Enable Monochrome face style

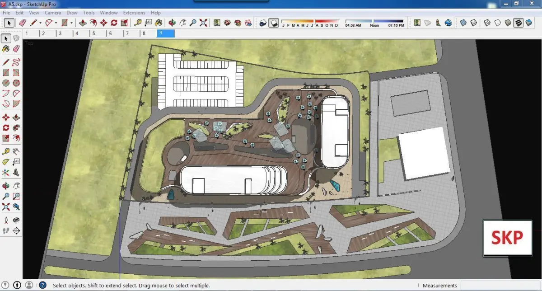click(529, 23)
